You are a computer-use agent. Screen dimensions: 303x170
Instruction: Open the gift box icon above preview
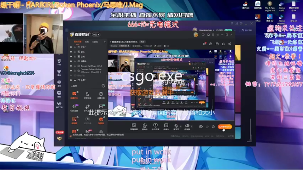pos(205,44)
